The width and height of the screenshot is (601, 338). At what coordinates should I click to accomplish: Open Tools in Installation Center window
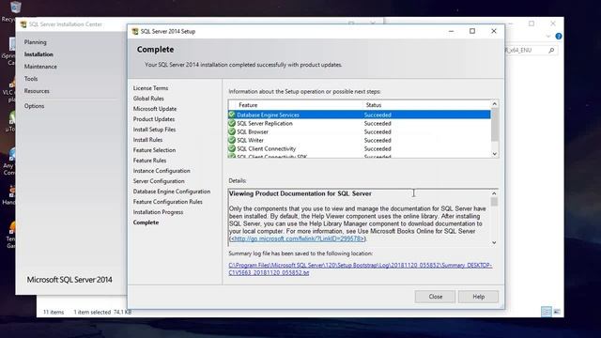coord(31,79)
